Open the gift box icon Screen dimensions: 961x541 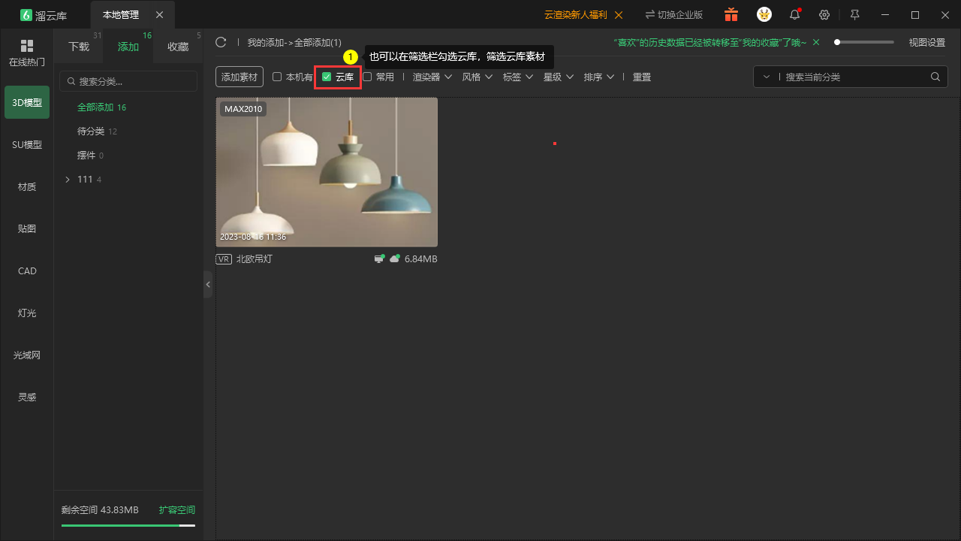coord(731,14)
